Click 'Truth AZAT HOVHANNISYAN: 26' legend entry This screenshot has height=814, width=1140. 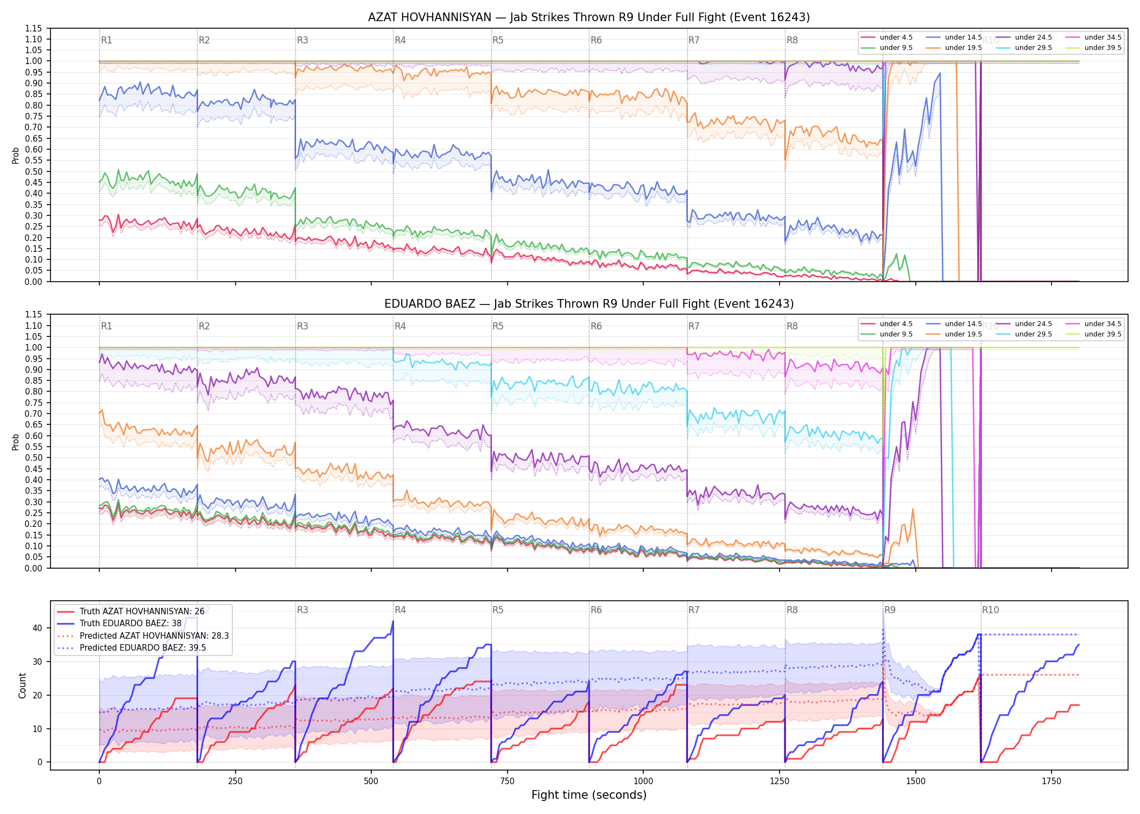tap(131, 612)
